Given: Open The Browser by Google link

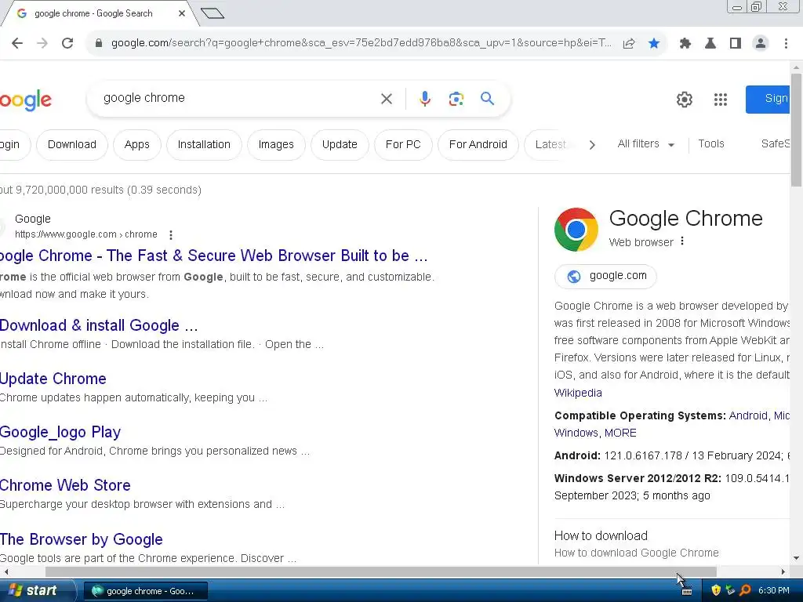Looking at the screenshot, I should 82,539.
